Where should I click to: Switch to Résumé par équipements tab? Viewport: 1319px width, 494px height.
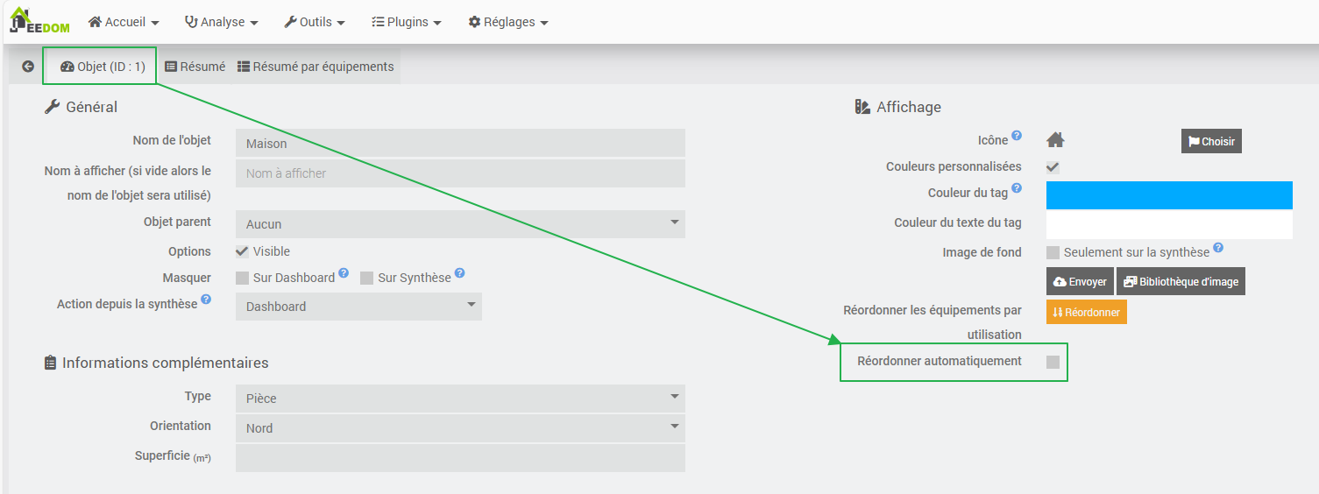316,67
